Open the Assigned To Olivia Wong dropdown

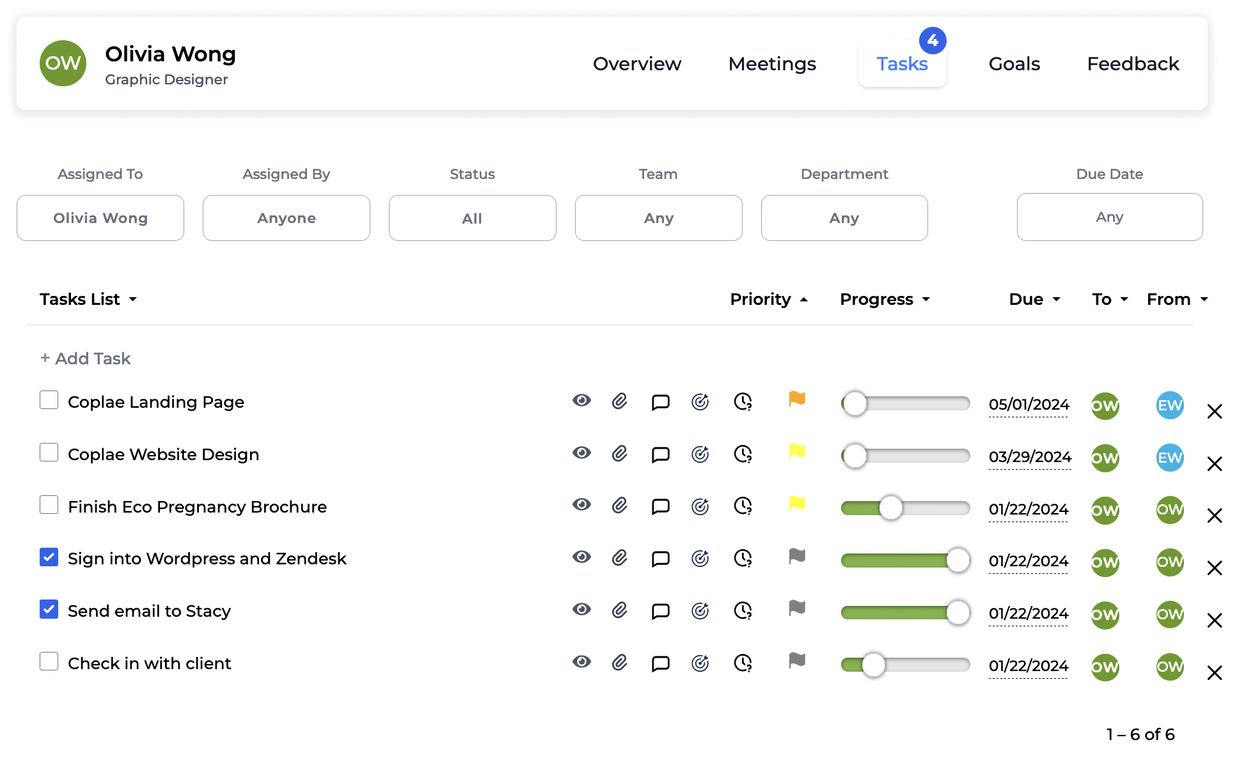point(100,218)
